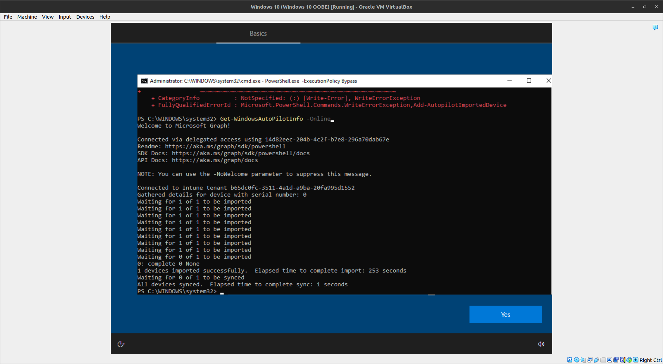Open the Machine menu

point(27,17)
